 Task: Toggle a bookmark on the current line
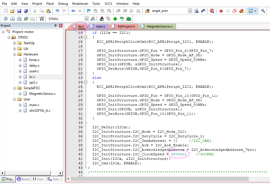[x=89, y=11]
